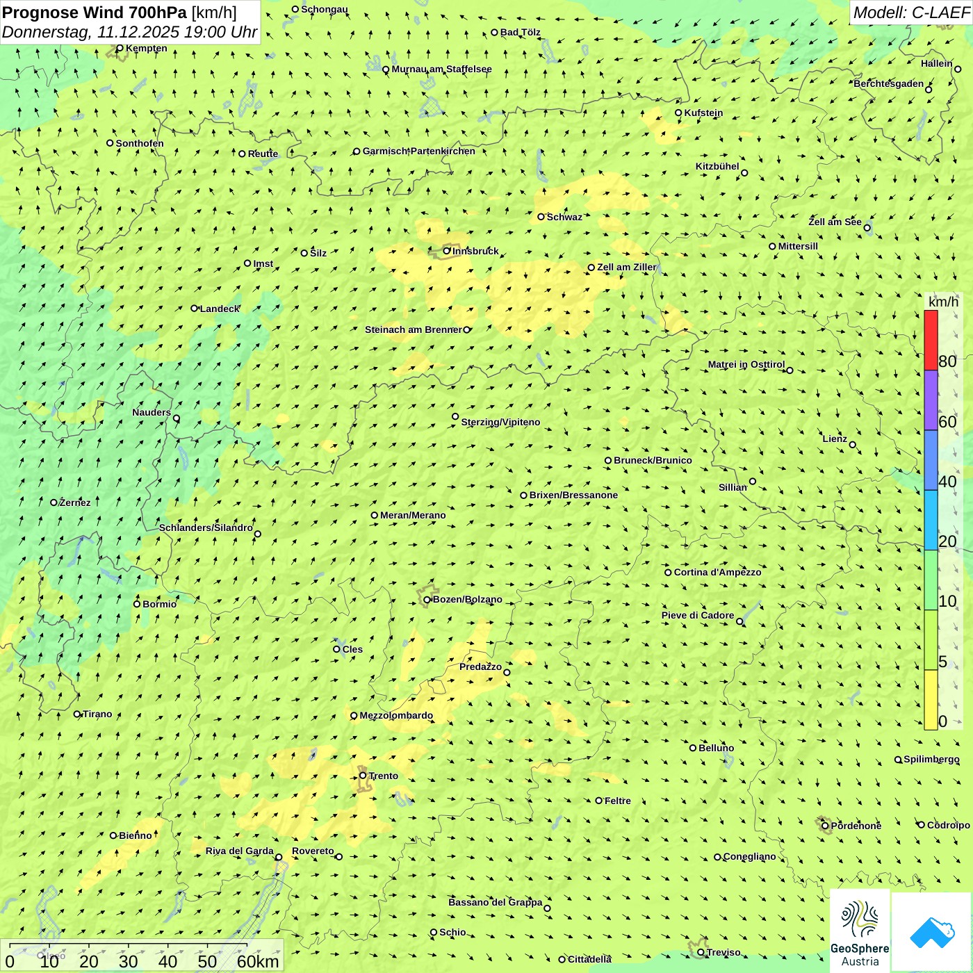The image size is (973, 973).
Task: Click the 'Sonthofen' town label
Action: (x=140, y=143)
